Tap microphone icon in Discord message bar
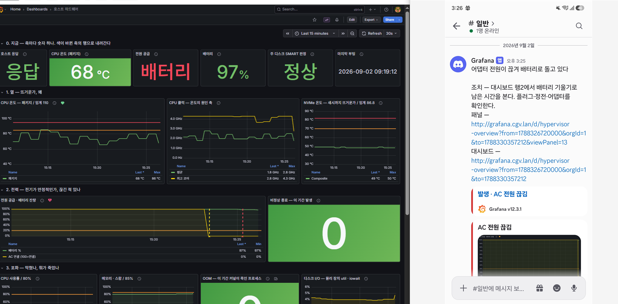Image resolution: width=618 pixels, height=304 pixels. click(x=574, y=288)
